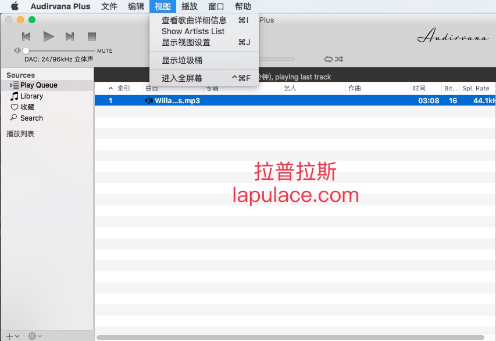The height and width of the screenshot is (341, 496).
Task: Click the stop playback square button
Action: coord(91,37)
